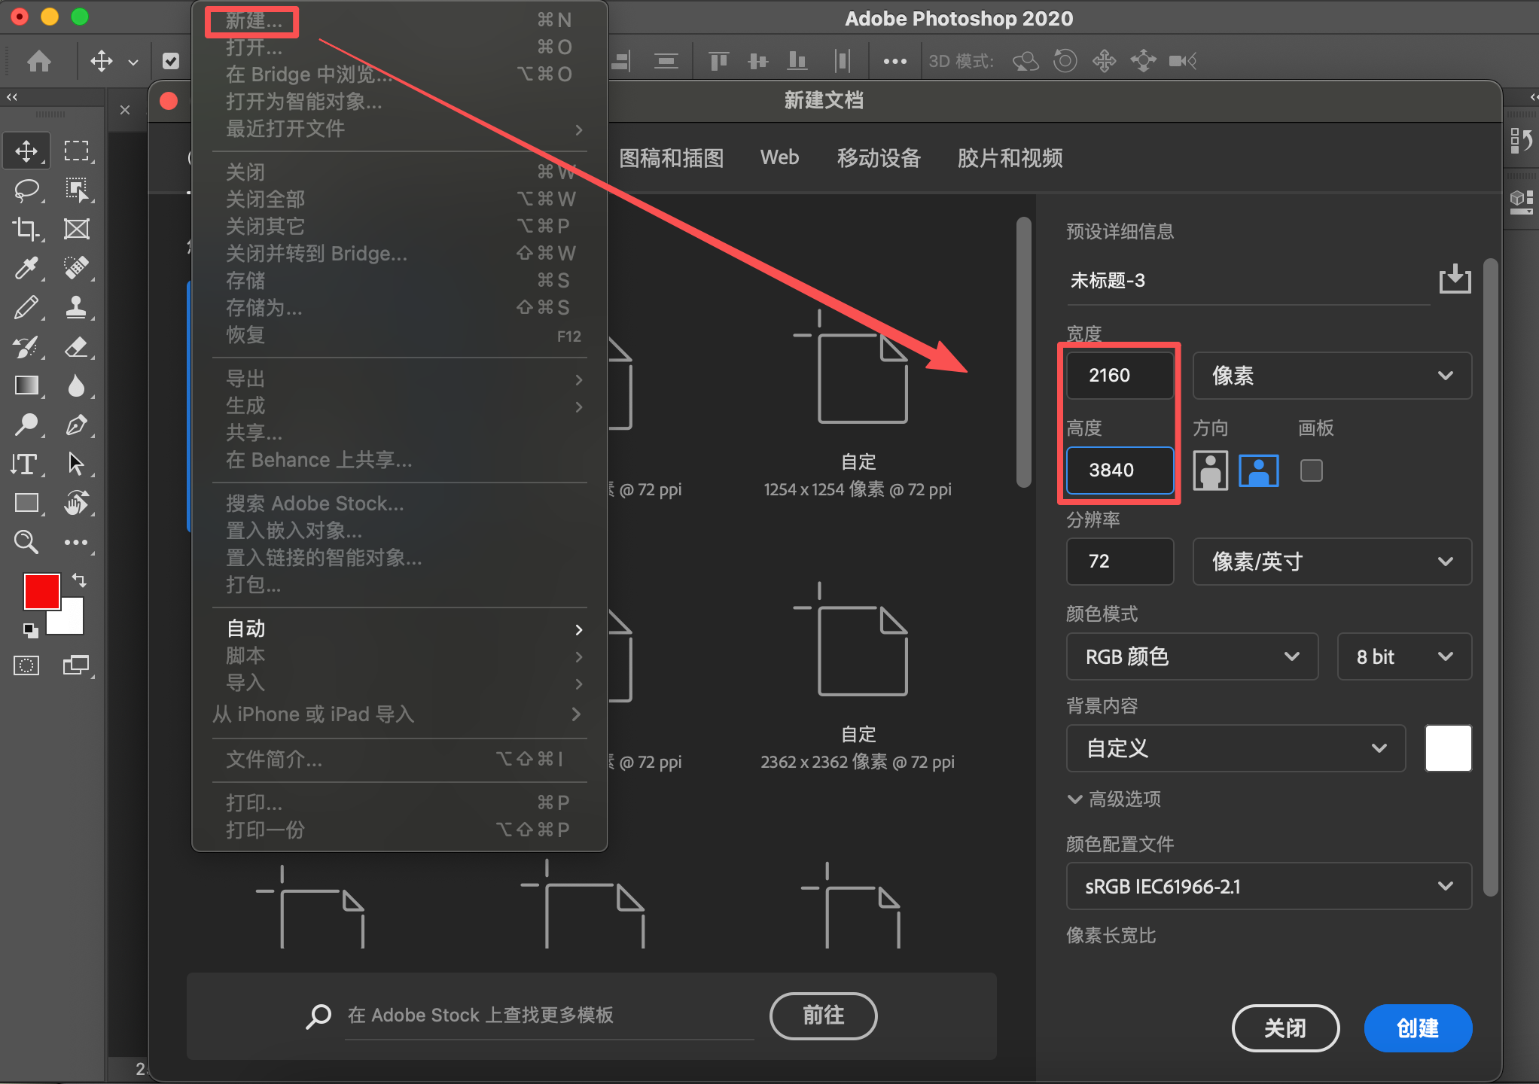Collapse the 高级选项 advanced options section
Screen dimensions: 1539x1084
[1114, 799]
